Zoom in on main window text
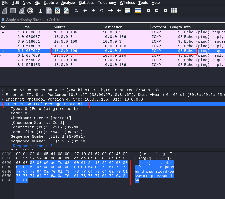 click(x=148, y=11)
